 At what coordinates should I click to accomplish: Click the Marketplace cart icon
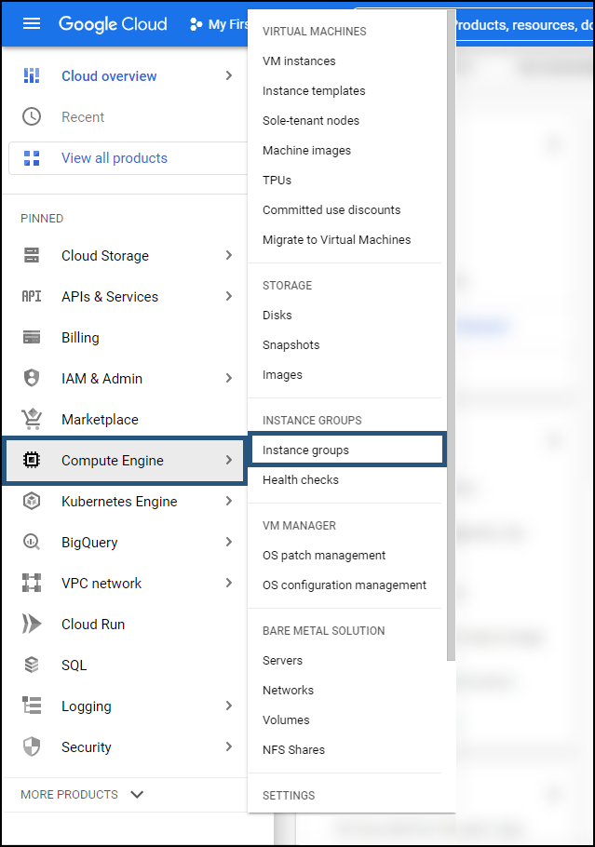click(x=32, y=419)
